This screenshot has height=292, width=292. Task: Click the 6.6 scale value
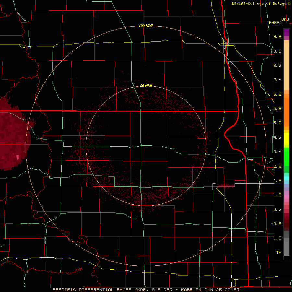pyautogui.click(x=277, y=94)
